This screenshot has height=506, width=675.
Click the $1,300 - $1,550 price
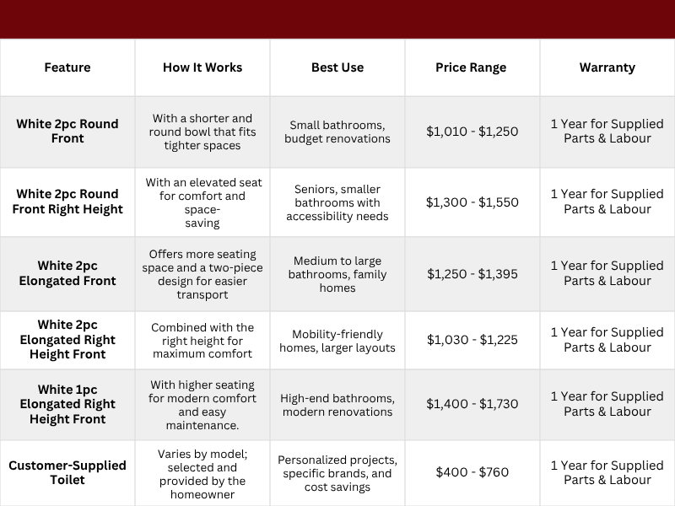tap(472, 202)
